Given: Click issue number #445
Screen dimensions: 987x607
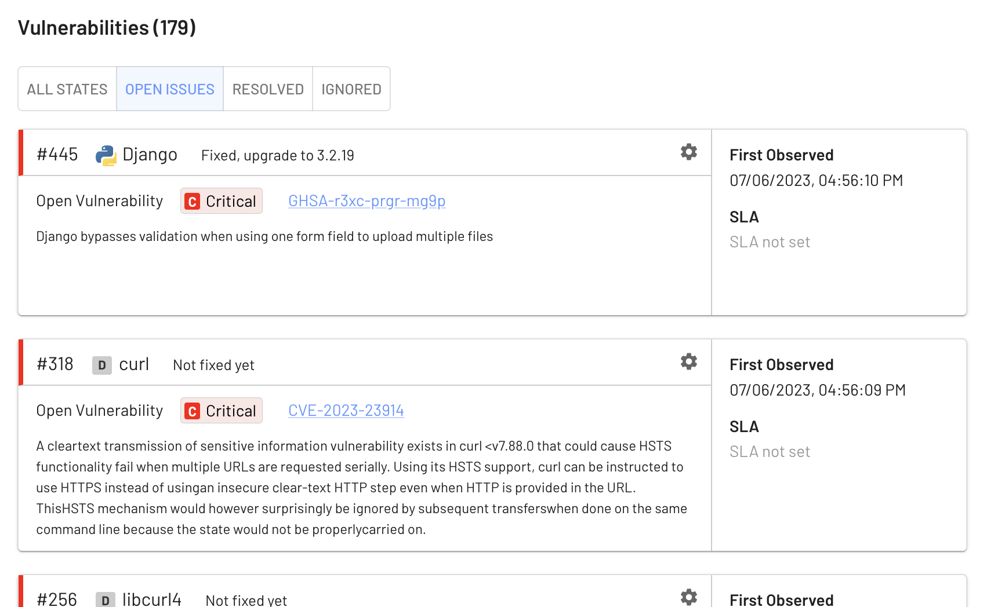Looking at the screenshot, I should [x=57, y=155].
